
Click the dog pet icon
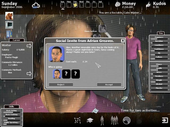[x=9, y=16]
